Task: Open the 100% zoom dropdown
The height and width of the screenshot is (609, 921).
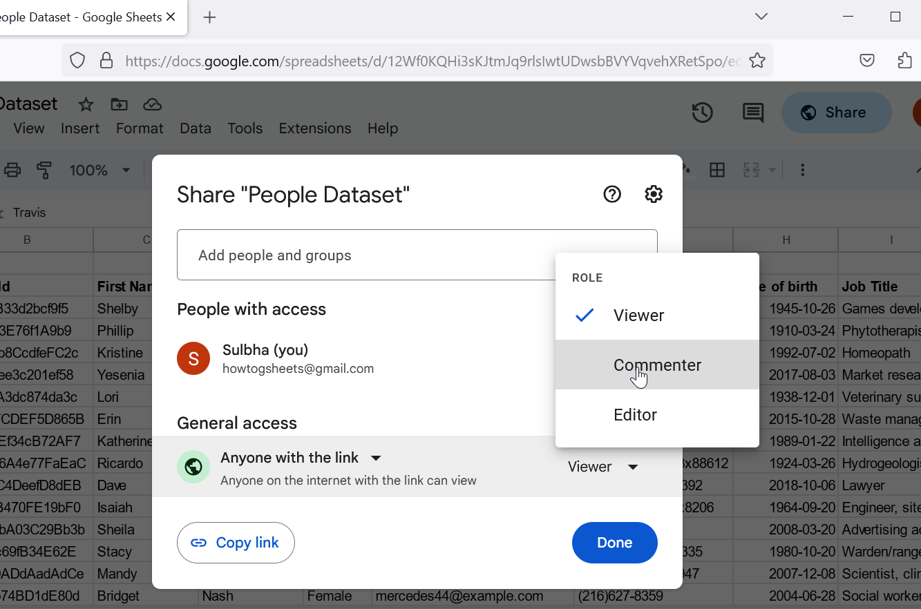Action: pyautogui.click(x=100, y=170)
